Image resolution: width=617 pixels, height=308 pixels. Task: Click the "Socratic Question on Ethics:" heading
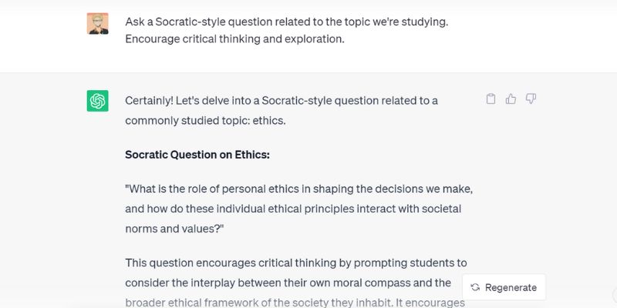coord(197,155)
